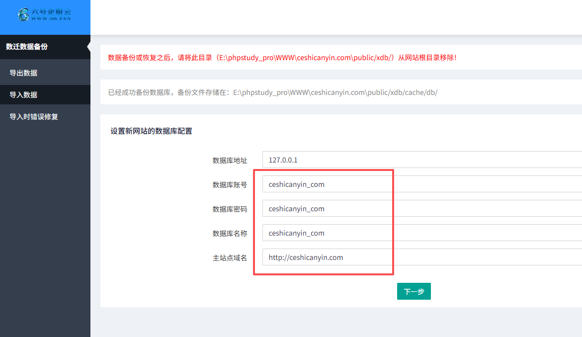
Task: Click the 数据库账号 field label
Action: pyautogui.click(x=230, y=185)
